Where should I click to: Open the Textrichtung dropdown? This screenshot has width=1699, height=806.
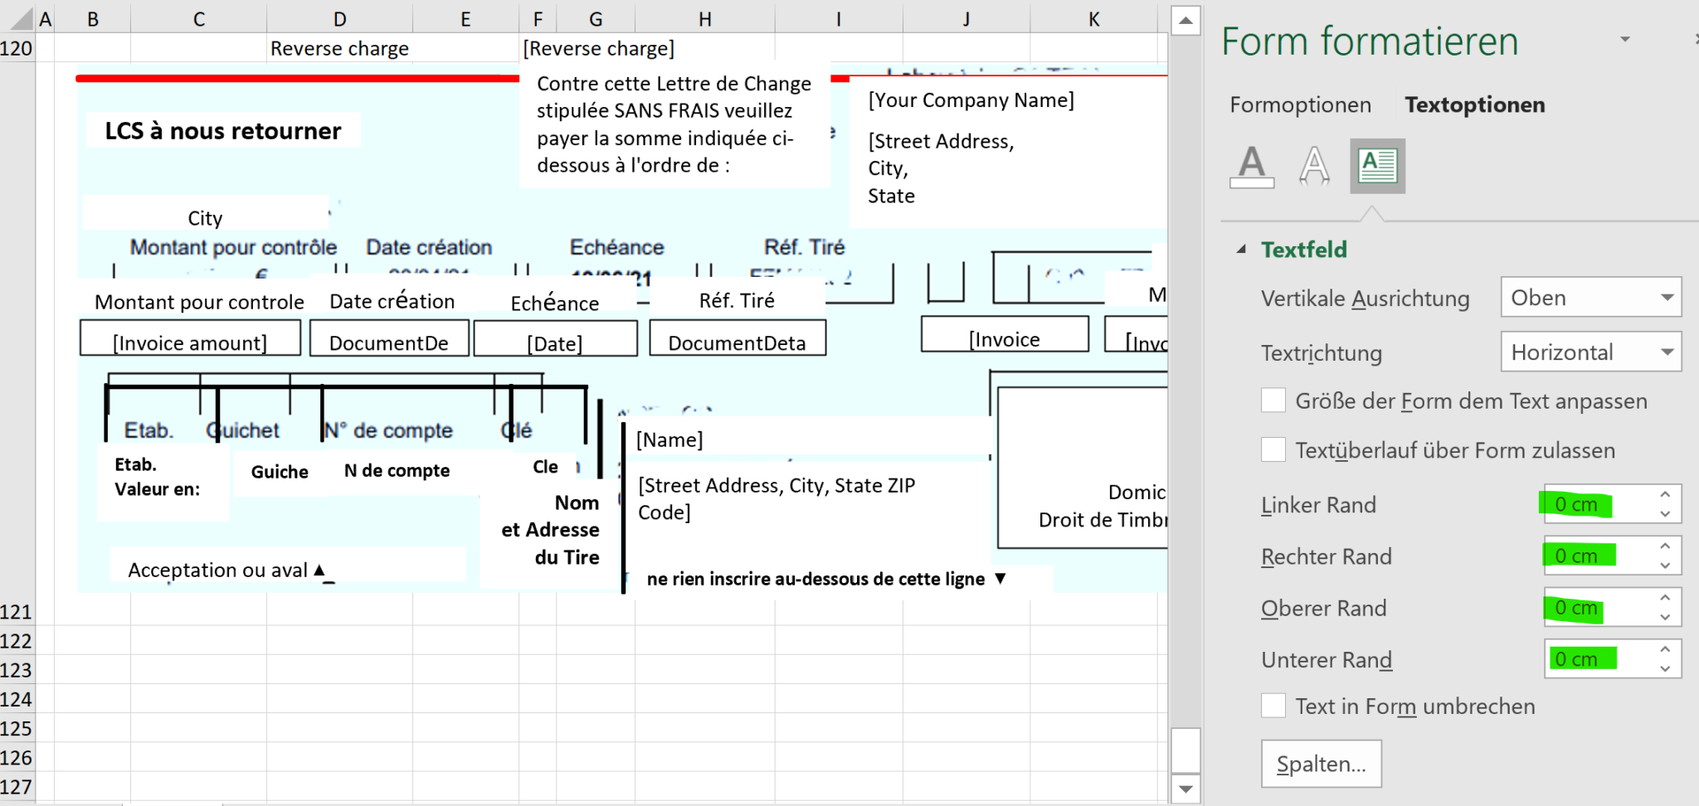[x=1666, y=352]
